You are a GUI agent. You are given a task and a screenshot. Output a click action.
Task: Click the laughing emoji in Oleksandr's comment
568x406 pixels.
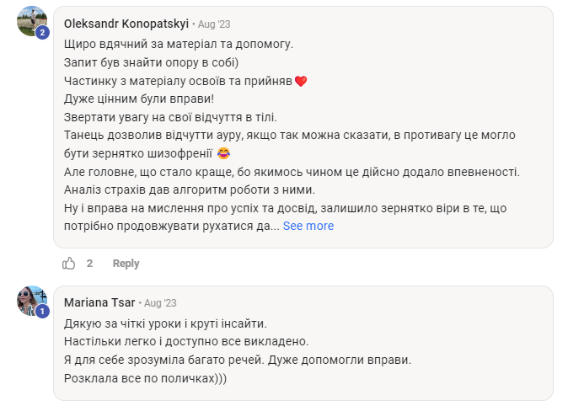pyautogui.click(x=223, y=153)
